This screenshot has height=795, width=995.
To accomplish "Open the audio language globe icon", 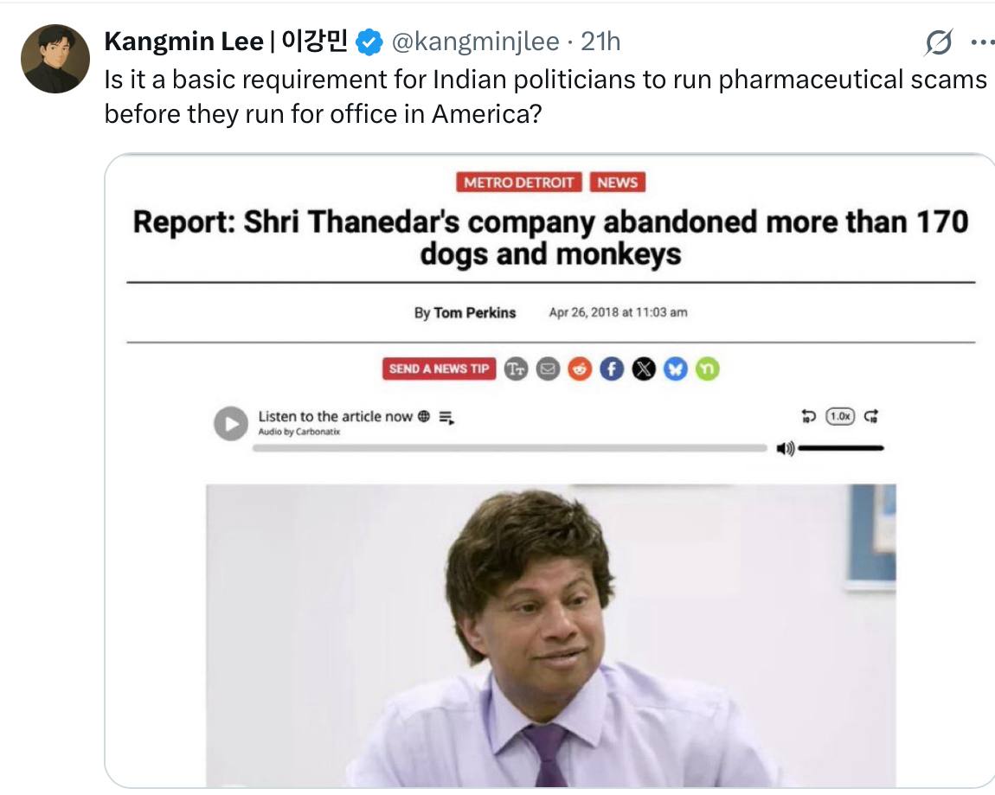I will tap(424, 416).
